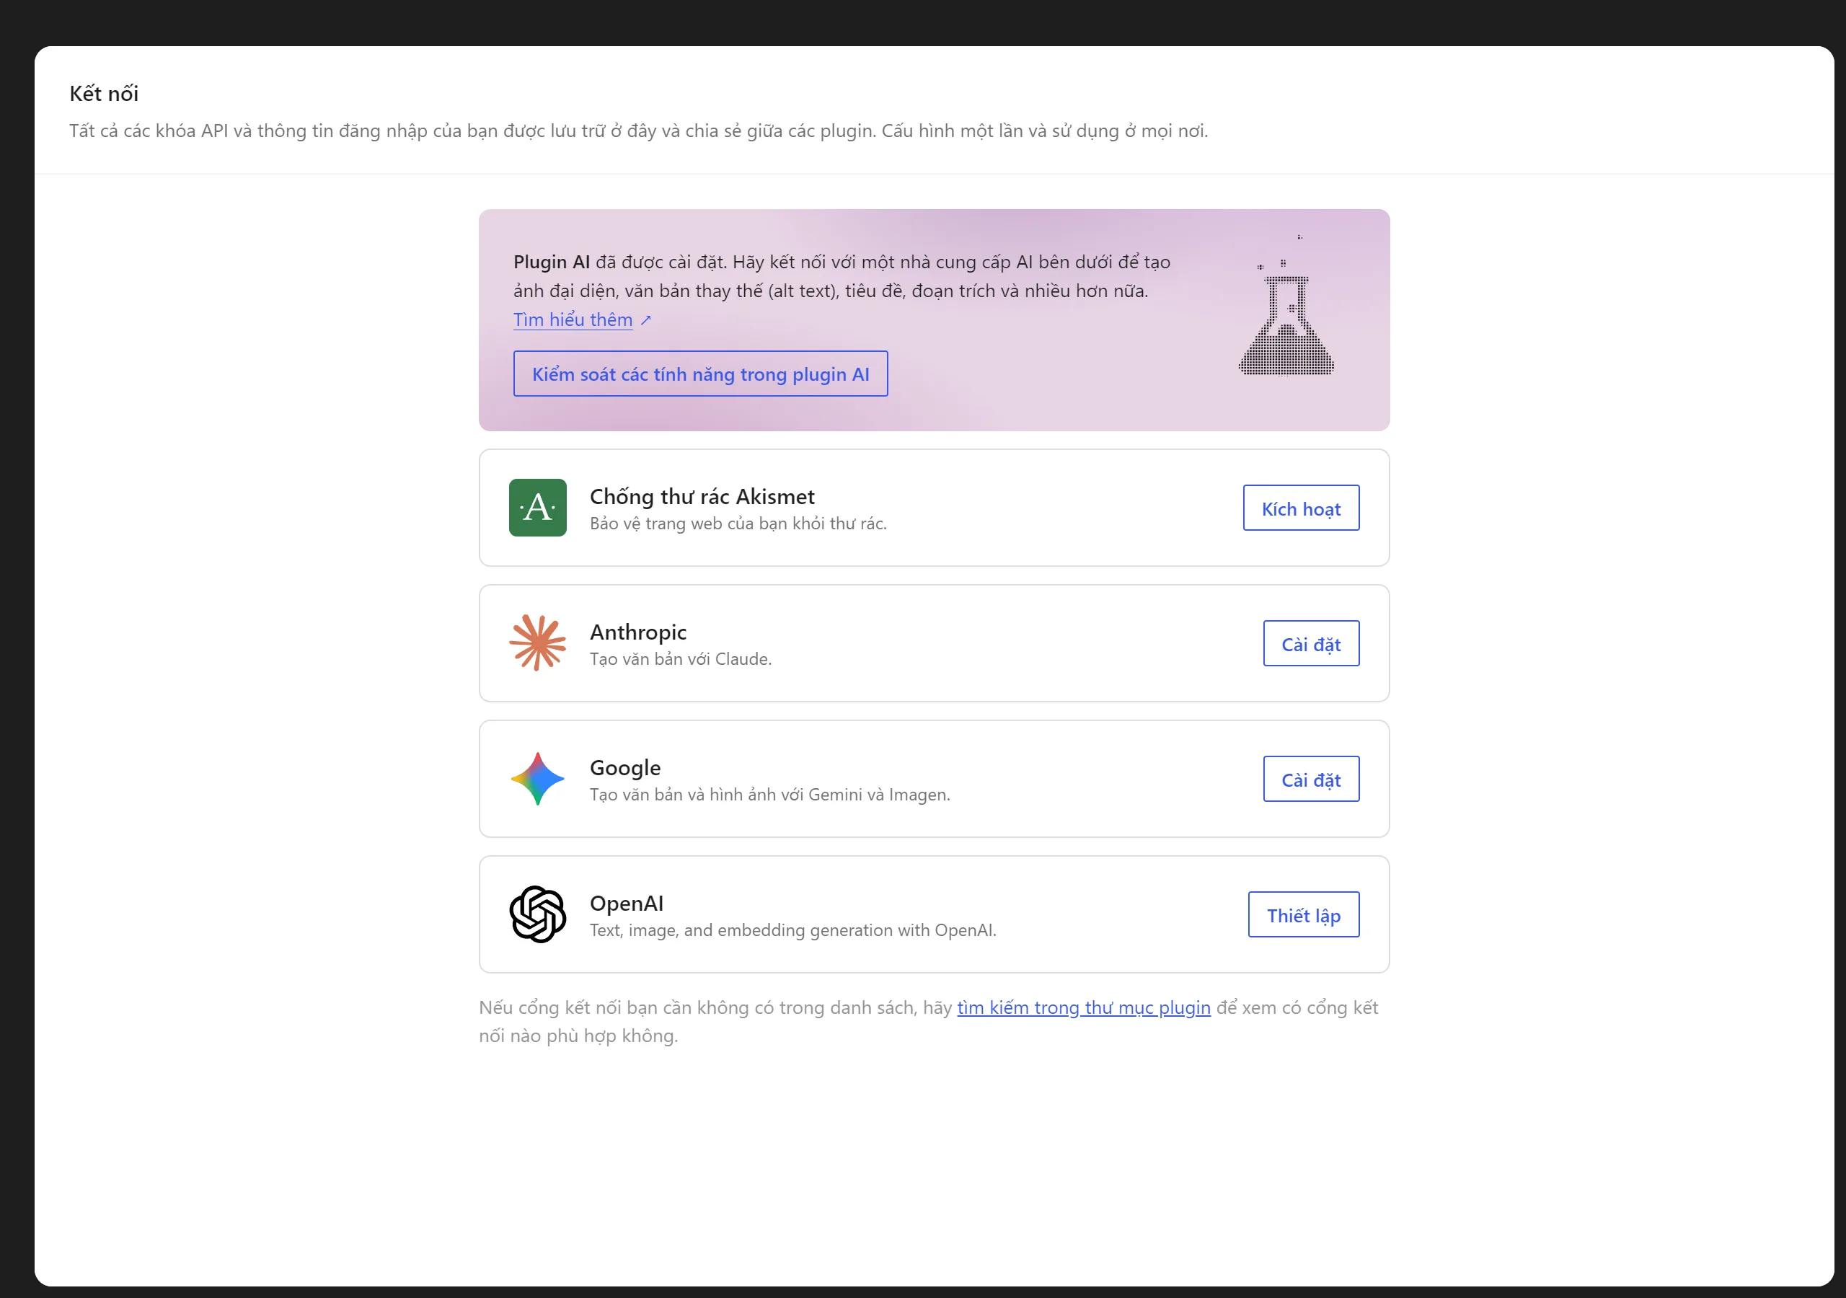Click the Kết nối page heading
Screen dimensions: 1846x1298
point(104,93)
